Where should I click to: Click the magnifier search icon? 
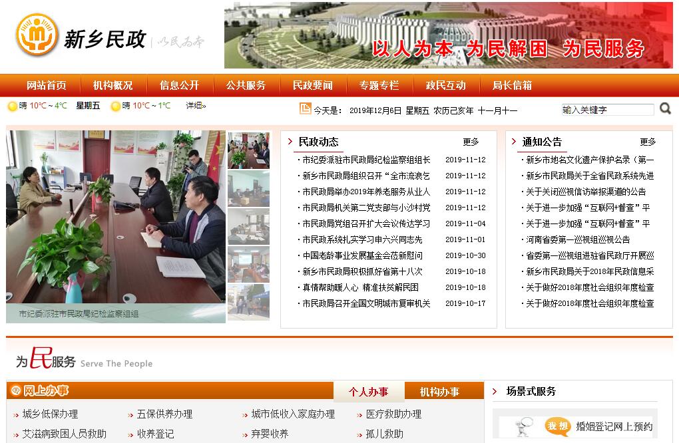click(665, 108)
